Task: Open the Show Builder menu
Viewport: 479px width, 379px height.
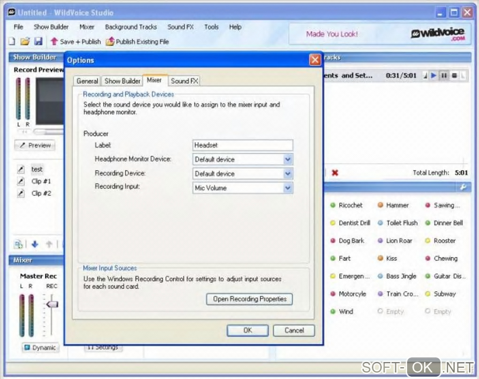Action: [x=51, y=27]
